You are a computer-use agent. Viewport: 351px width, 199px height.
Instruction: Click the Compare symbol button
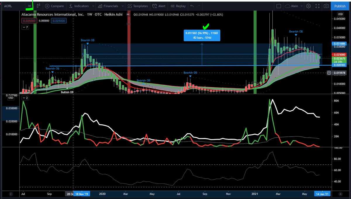[54, 6]
